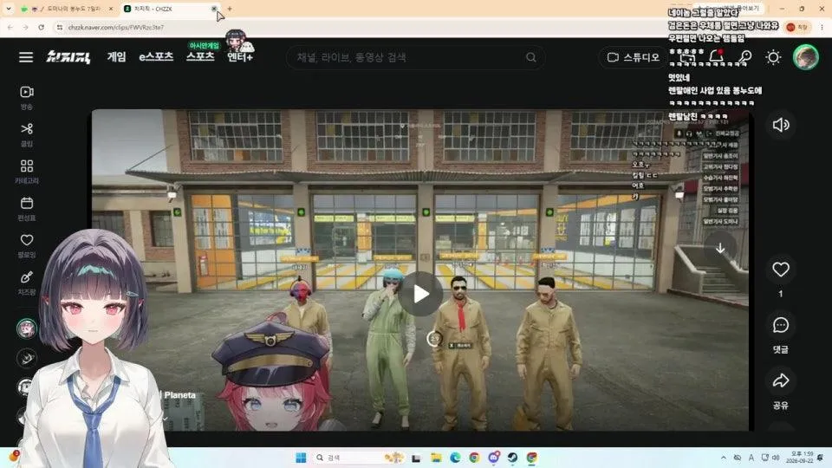Open Steam from taskbar

coord(512,458)
